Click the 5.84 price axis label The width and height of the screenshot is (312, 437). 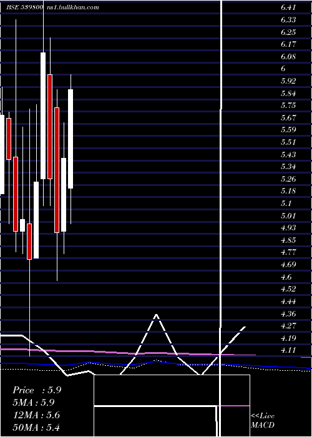click(288, 93)
